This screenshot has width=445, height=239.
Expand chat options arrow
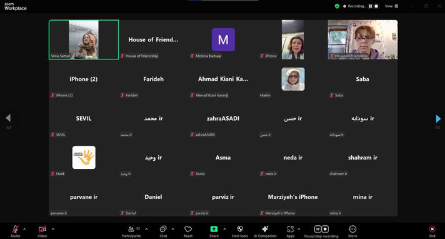tap(173, 229)
